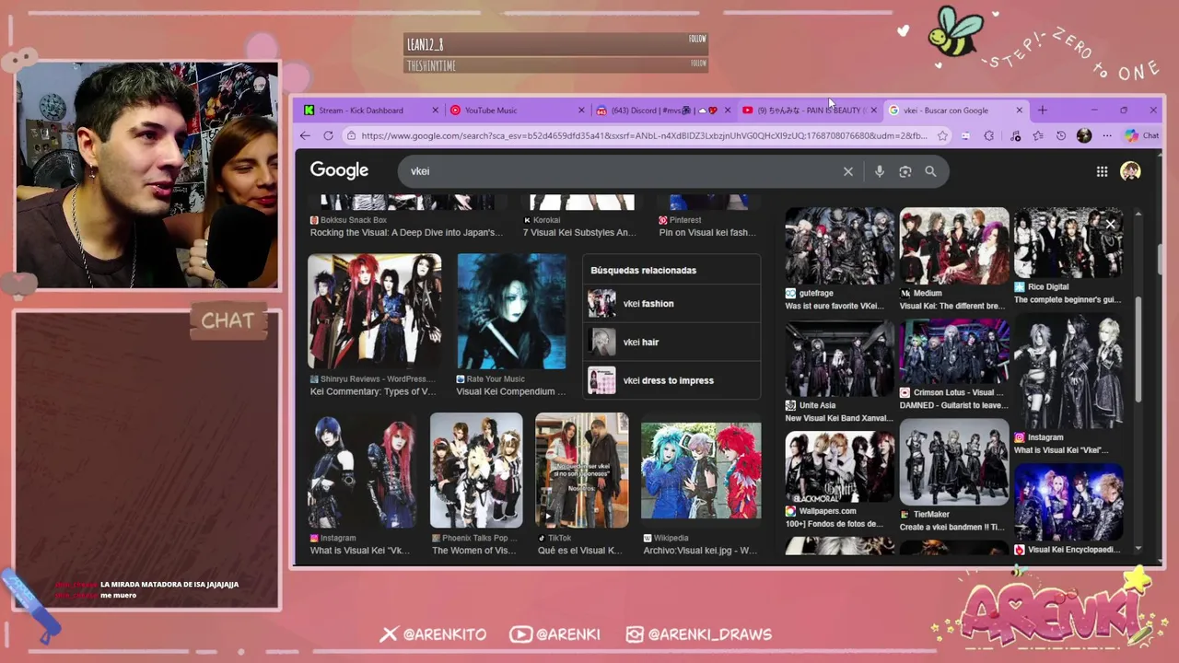Screen dimensions: 1179x663
Task: Switch to the PAIN IS BEAUTY YouTube tab
Action: 808,110
